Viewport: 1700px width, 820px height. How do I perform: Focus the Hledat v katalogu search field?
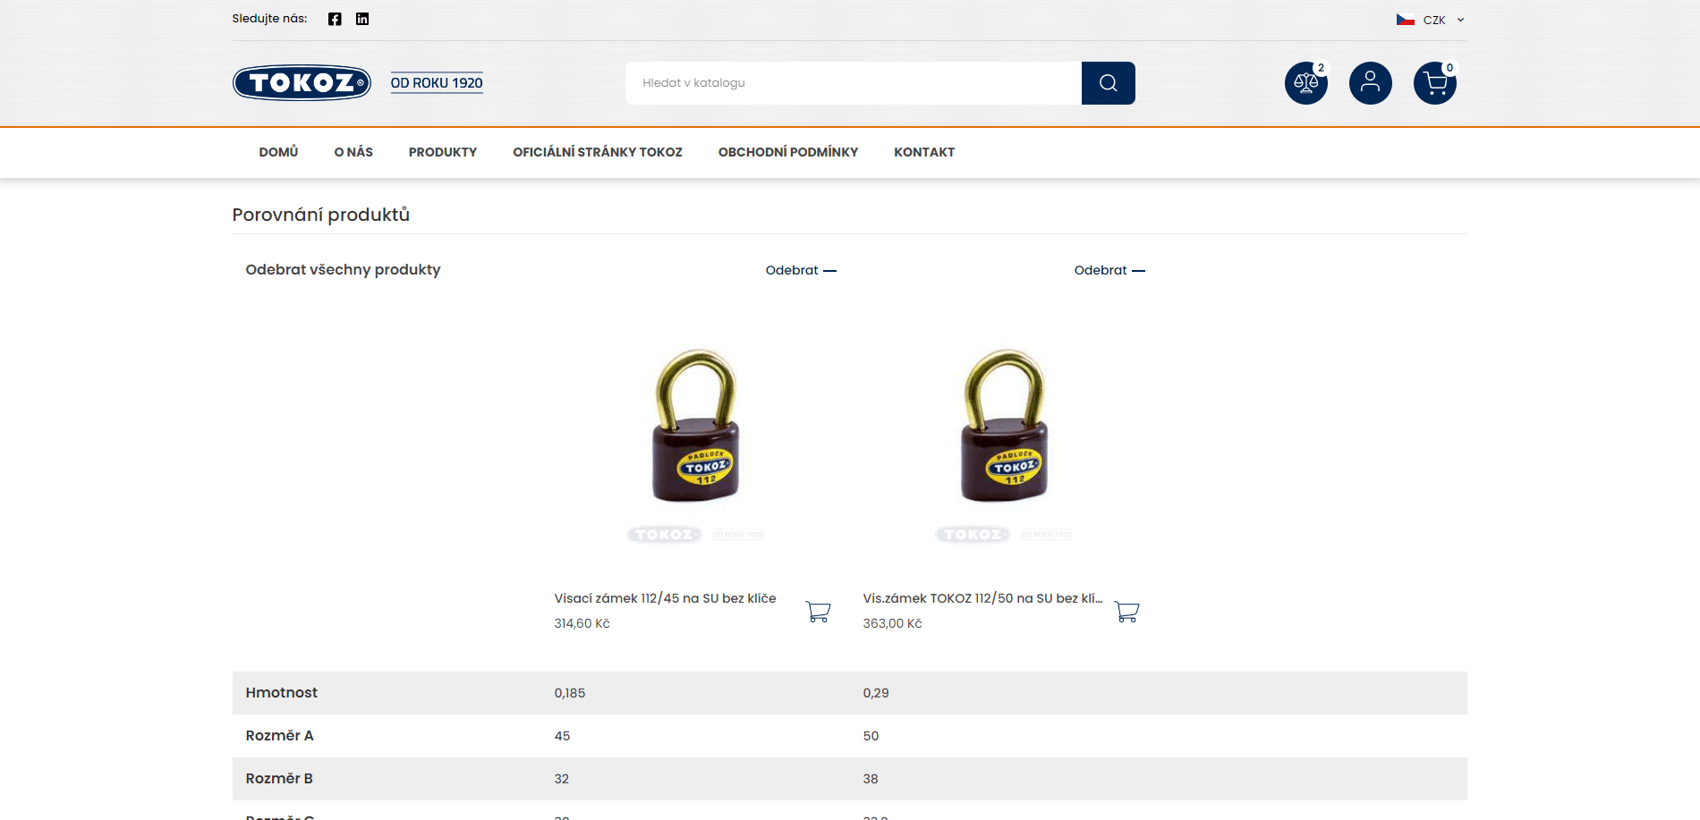(x=854, y=83)
